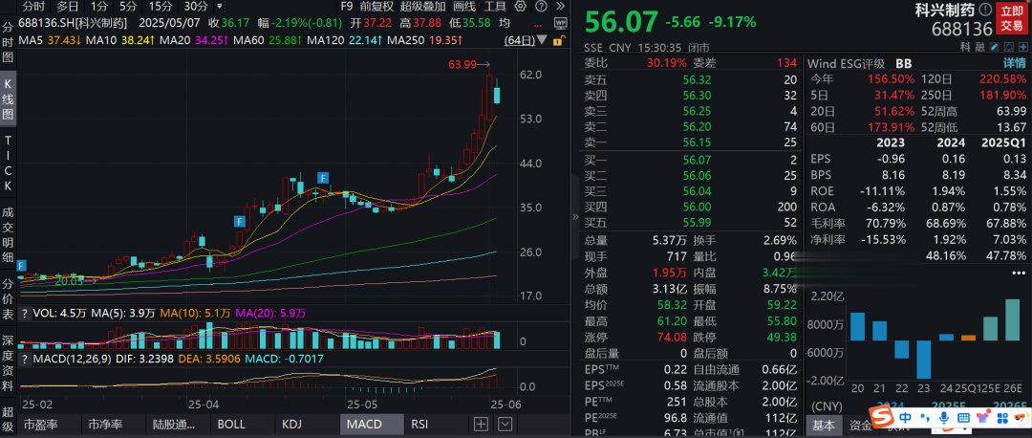Open the Sogou soft keyboard icon
Viewport: 1032px width, 438px height.
pos(963,418)
